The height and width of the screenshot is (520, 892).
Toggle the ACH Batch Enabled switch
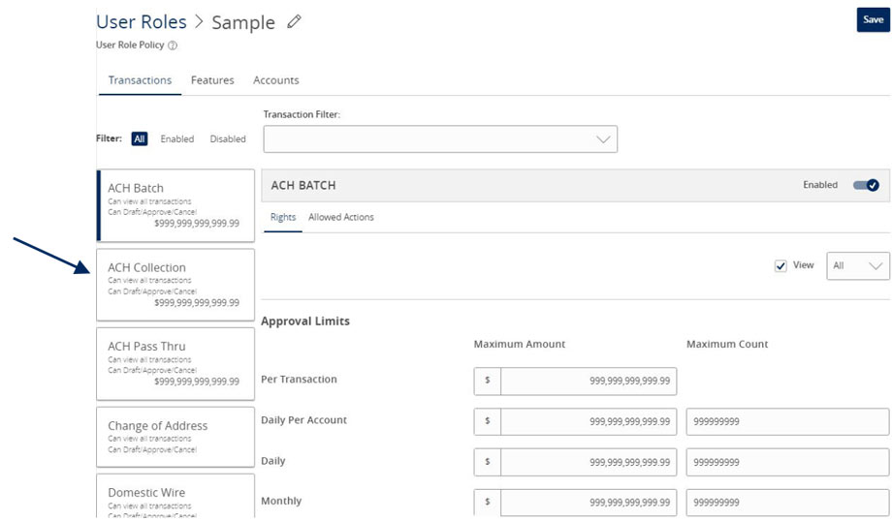(866, 185)
